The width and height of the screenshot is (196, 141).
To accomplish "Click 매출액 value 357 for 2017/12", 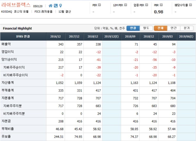I will (79, 44).
